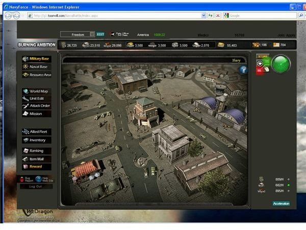The height and width of the screenshot is (230, 306).
Task: Click the EDIT button next to Freedom
Action: tap(100, 34)
